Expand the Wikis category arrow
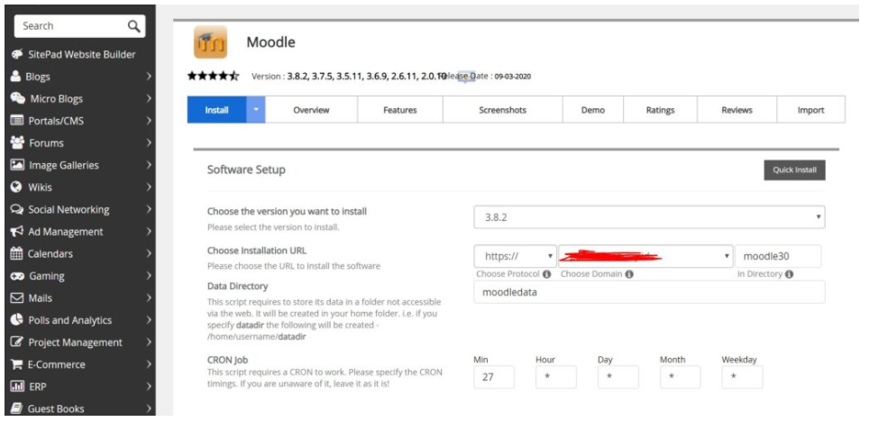Viewport: 869px width, 422px height. pyautogui.click(x=148, y=188)
